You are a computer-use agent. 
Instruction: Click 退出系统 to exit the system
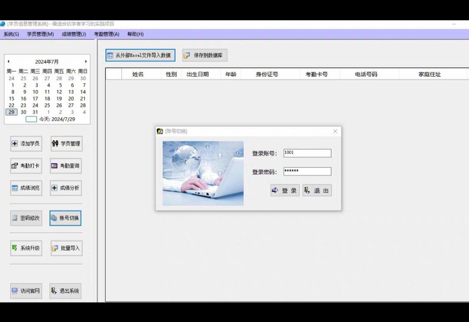[x=66, y=291]
